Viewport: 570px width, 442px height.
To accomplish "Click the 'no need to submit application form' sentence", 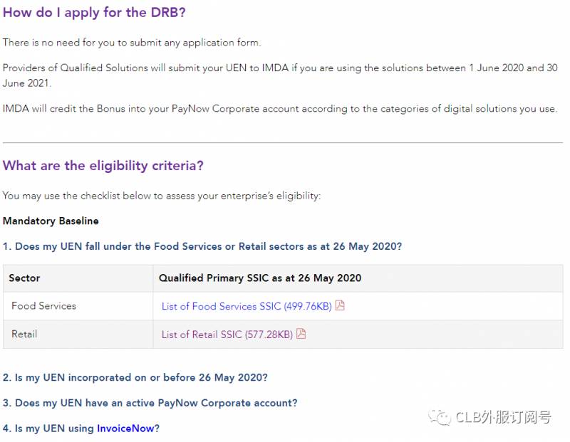I will (x=132, y=43).
